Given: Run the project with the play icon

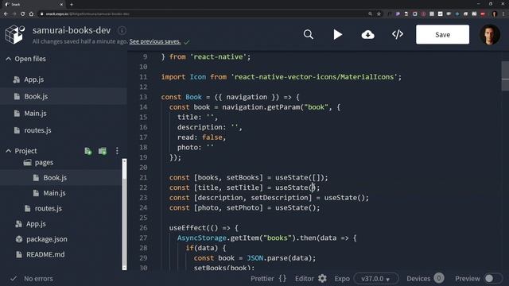Looking at the screenshot, I should 337,34.
